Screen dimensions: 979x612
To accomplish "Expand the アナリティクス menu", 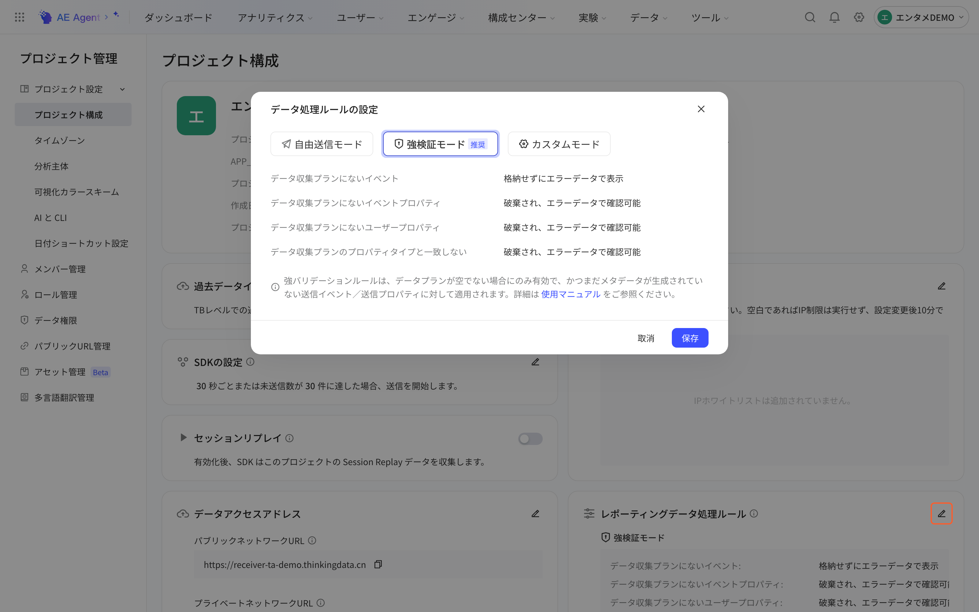I will click(275, 17).
